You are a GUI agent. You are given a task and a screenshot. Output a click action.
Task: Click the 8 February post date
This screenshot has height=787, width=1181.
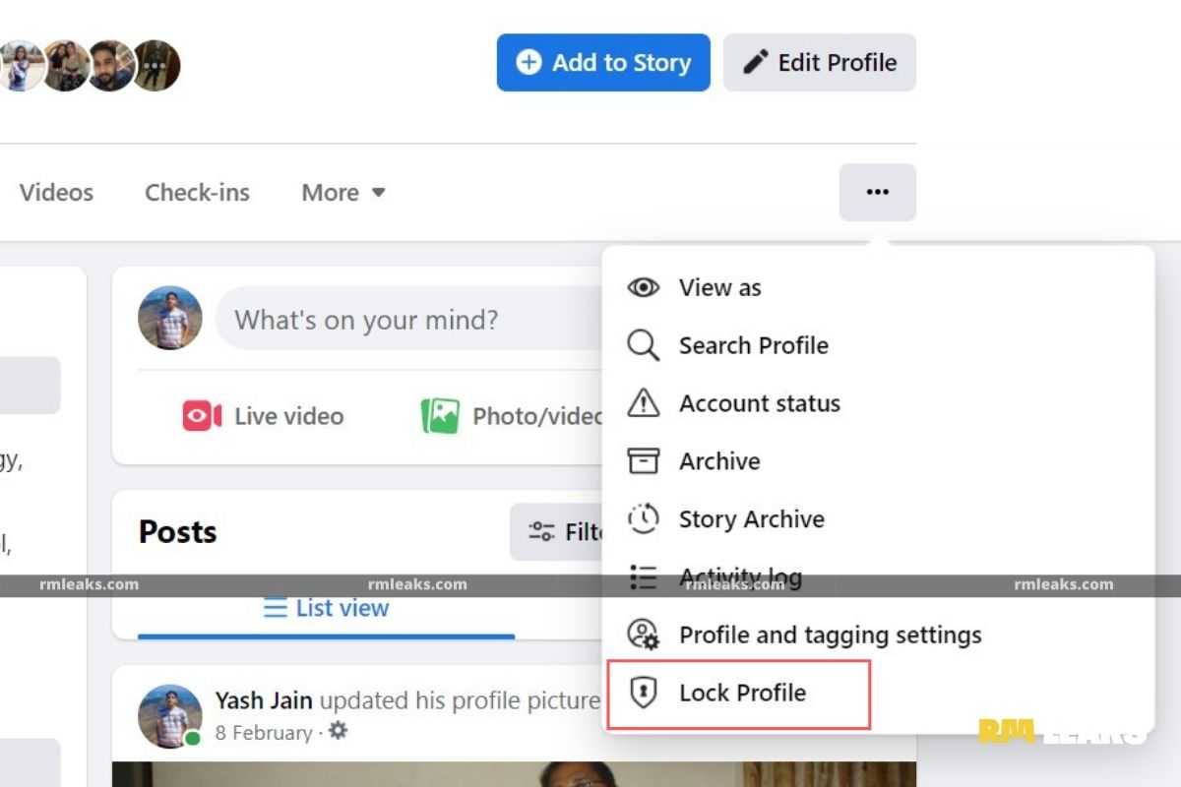[x=264, y=733]
